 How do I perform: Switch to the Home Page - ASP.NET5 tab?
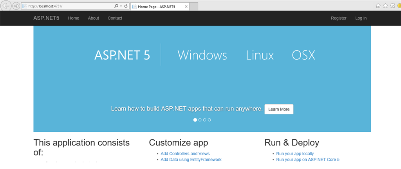157,6
